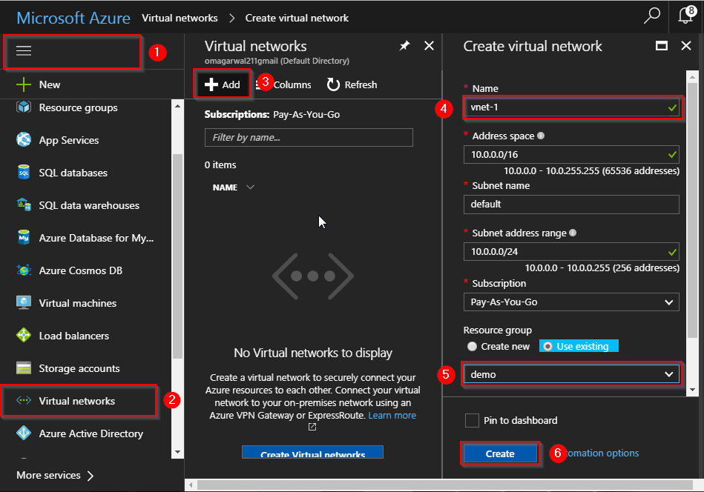This screenshot has width=704, height=492.
Task: Click the Filter by name field
Action: 309,137
